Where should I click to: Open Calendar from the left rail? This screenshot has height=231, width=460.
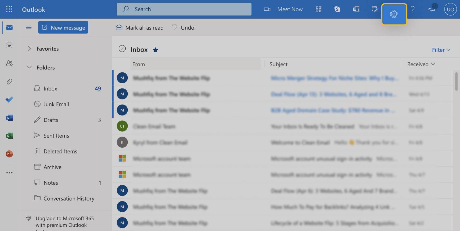9,45
